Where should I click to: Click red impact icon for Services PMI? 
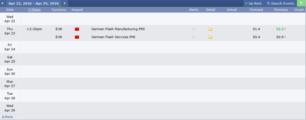tap(77, 37)
